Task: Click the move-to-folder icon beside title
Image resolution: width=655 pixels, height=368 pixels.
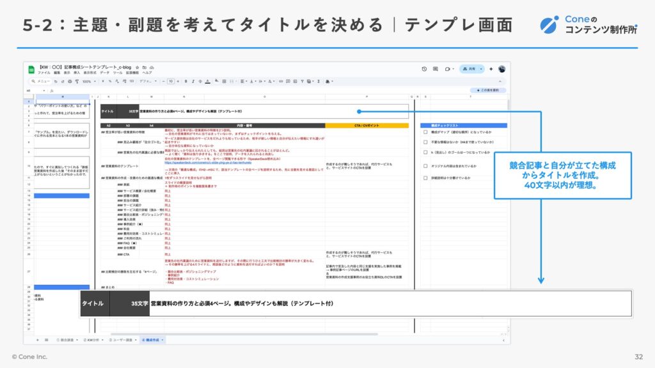Action: pos(144,68)
